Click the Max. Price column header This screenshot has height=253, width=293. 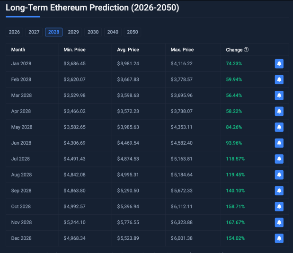click(x=182, y=50)
